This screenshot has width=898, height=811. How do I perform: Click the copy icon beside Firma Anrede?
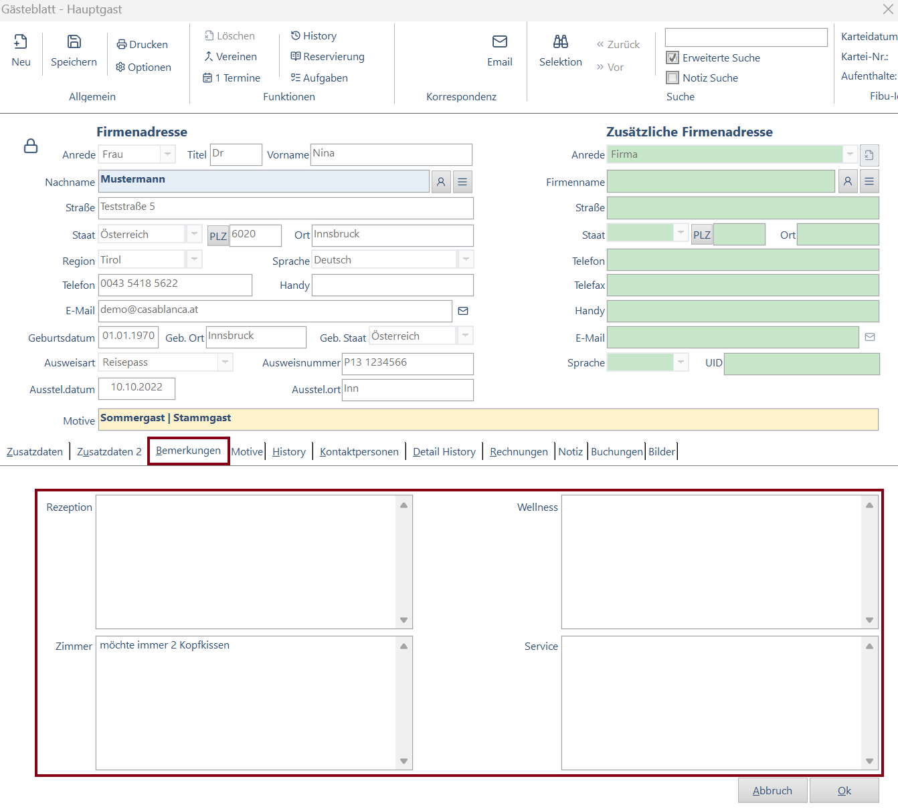[869, 155]
